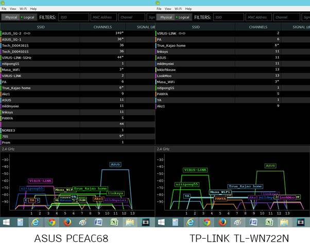This screenshot has height=249, width=310.
Task: Click ASUS label in left 2.4 GHz graph
Action: 115,165
